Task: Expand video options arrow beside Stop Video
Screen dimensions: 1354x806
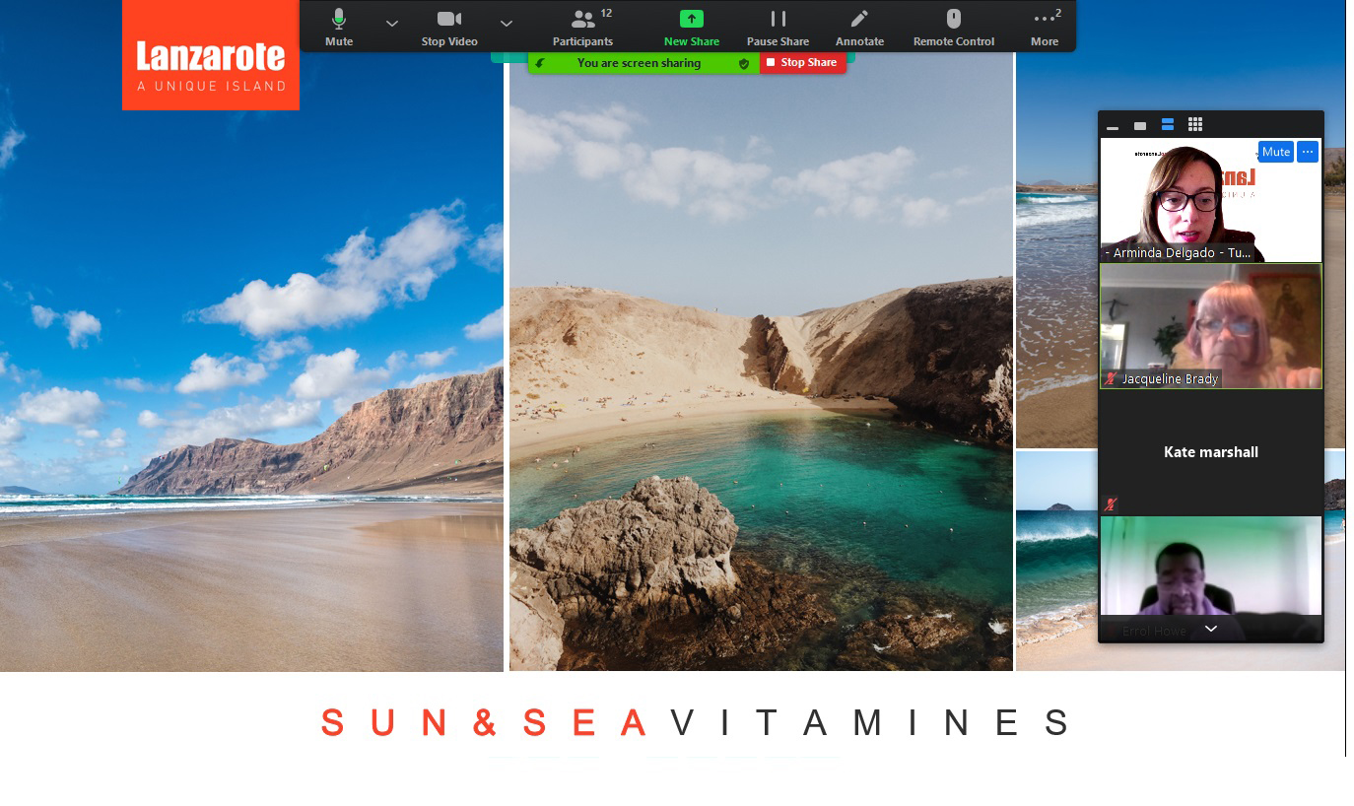Action: pyautogui.click(x=507, y=23)
